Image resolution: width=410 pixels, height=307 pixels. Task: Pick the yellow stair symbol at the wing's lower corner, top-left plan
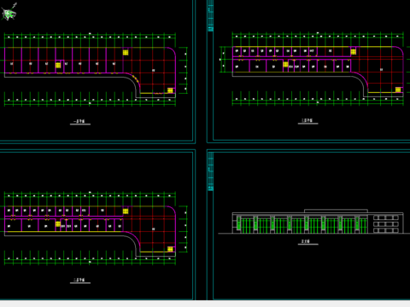170,90
